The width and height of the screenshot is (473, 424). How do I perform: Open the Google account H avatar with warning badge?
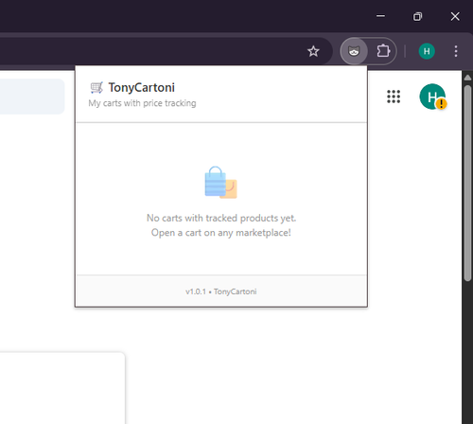pos(432,97)
